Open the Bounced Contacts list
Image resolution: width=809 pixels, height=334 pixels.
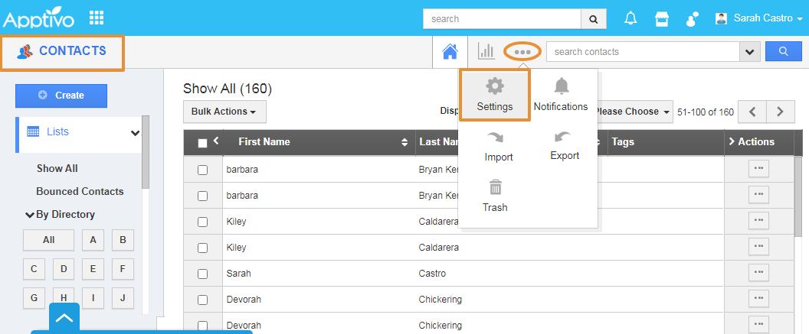click(x=80, y=191)
